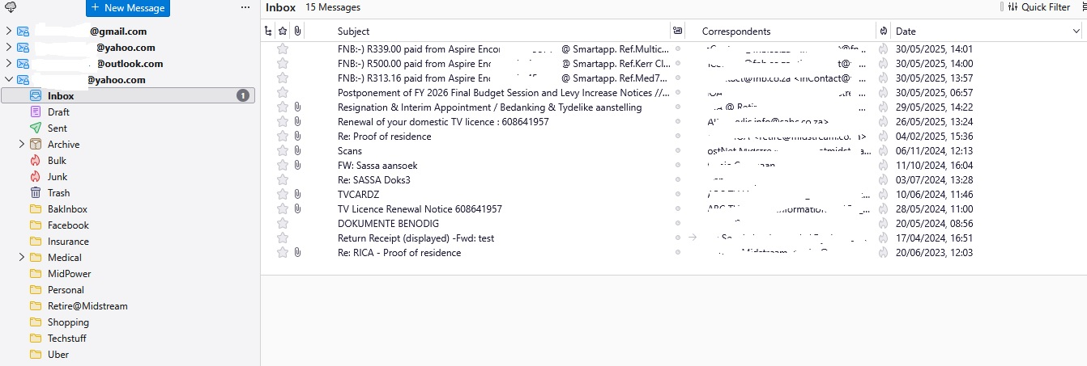Click the New Message button

pos(128,8)
